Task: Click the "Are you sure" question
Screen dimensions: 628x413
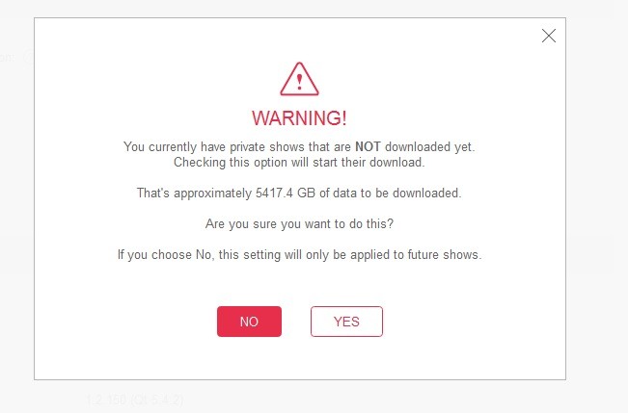Action: point(299,223)
